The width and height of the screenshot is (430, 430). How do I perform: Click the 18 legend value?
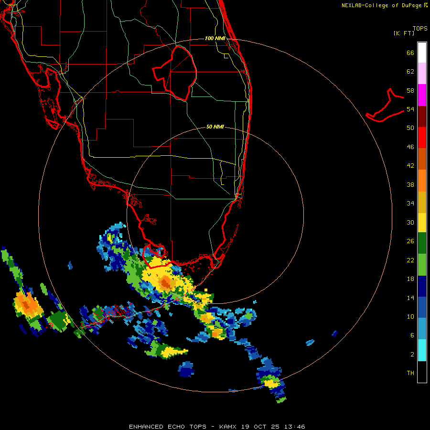(x=410, y=279)
